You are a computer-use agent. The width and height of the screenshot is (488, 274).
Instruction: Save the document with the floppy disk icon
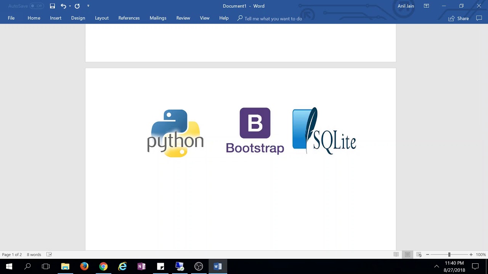click(x=52, y=6)
